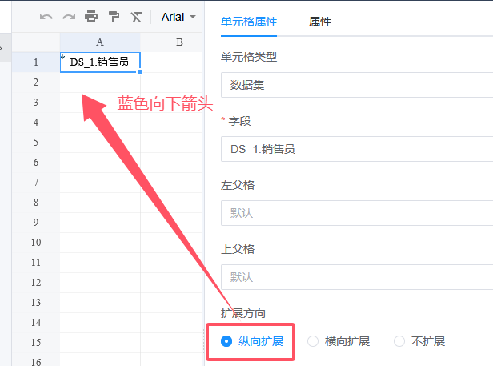The height and width of the screenshot is (366, 493).
Task: Open the 字段 DS_1.销售员 dropdown
Action: (356, 149)
